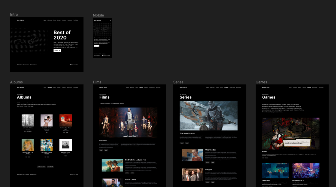Image resolution: width=336 pixels, height=187 pixels.
Task: Click The Strokes New Abnormal cover
Action: (x=47, y=145)
